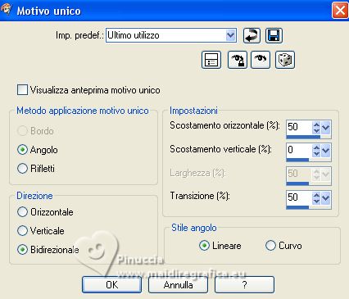Viewport: 349px width, 299px height.
Task: Select the Rifletti radio button
Action: (x=22, y=168)
